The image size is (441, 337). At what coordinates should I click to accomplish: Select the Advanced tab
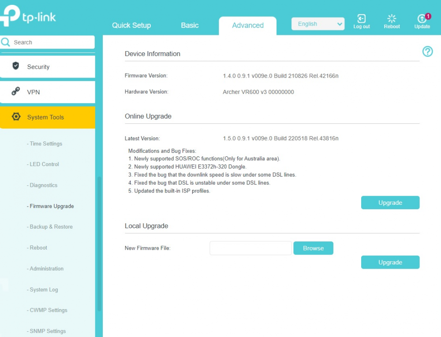(248, 26)
